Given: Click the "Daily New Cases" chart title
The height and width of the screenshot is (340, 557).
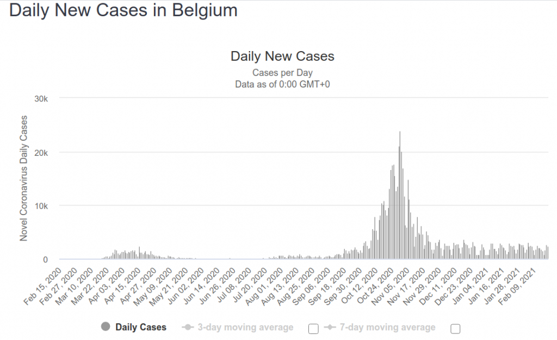Looking at the screenshot, I should click(282, 56).
